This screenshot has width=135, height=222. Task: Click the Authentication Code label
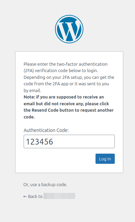pyautogui.click(x=46, y=130)
